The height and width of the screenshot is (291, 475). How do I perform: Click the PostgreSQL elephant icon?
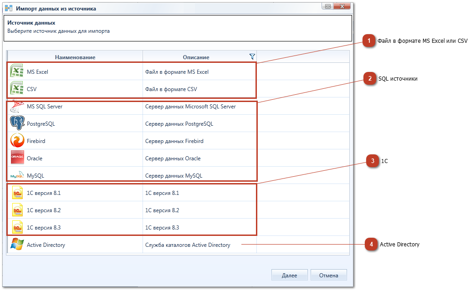click(x=17, y=123)
